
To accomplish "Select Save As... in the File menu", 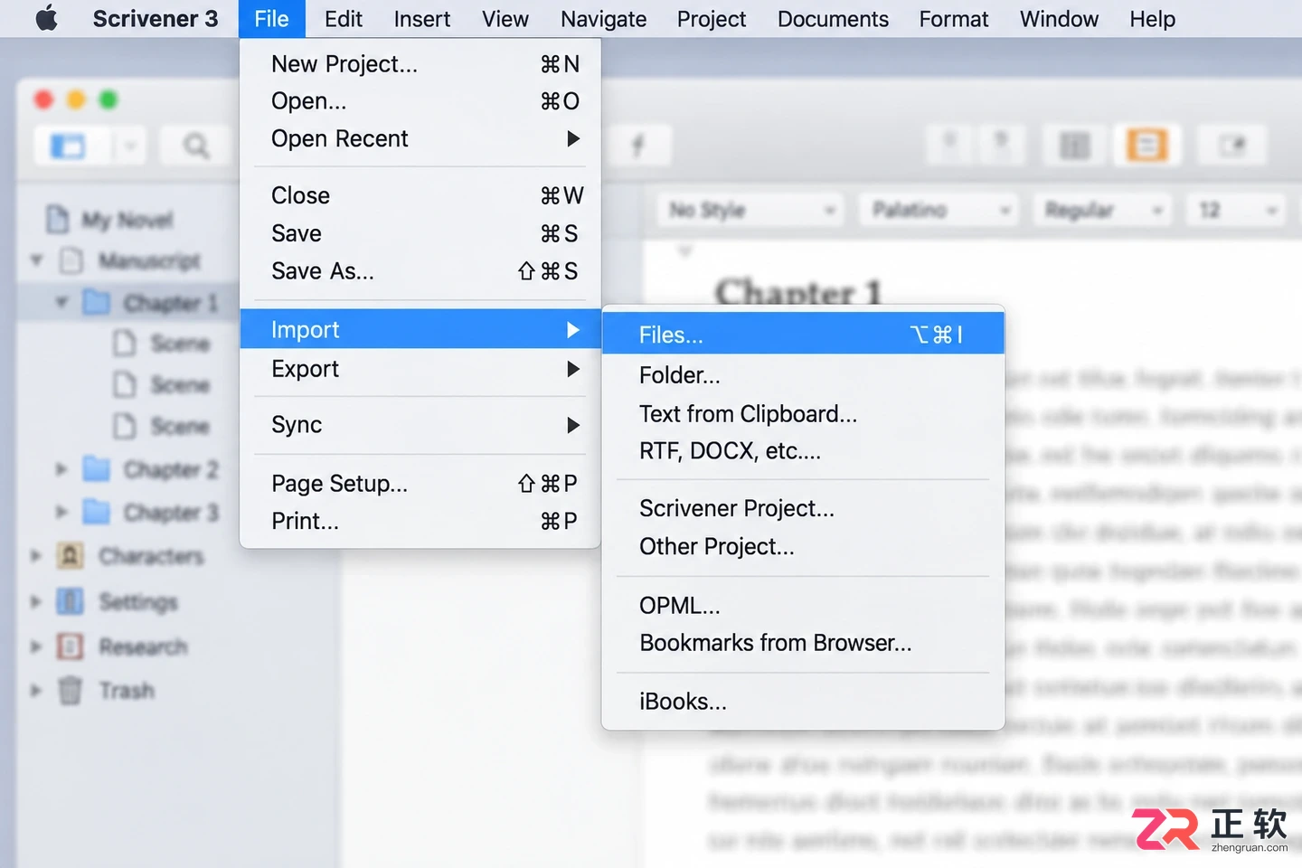I will coord(420,271).
